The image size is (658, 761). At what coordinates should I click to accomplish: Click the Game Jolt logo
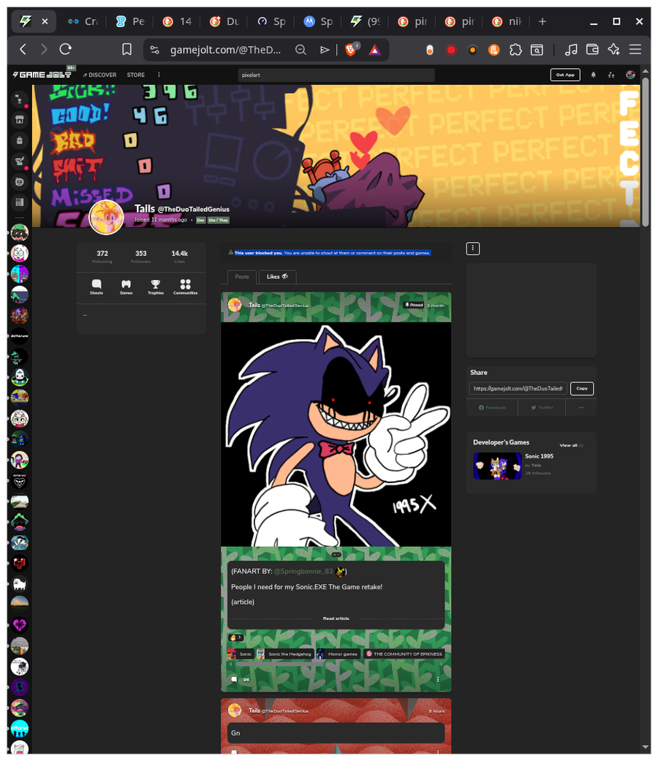point(42,75)
